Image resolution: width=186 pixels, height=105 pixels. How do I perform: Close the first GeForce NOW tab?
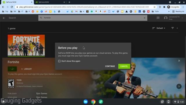pos(32,2)
